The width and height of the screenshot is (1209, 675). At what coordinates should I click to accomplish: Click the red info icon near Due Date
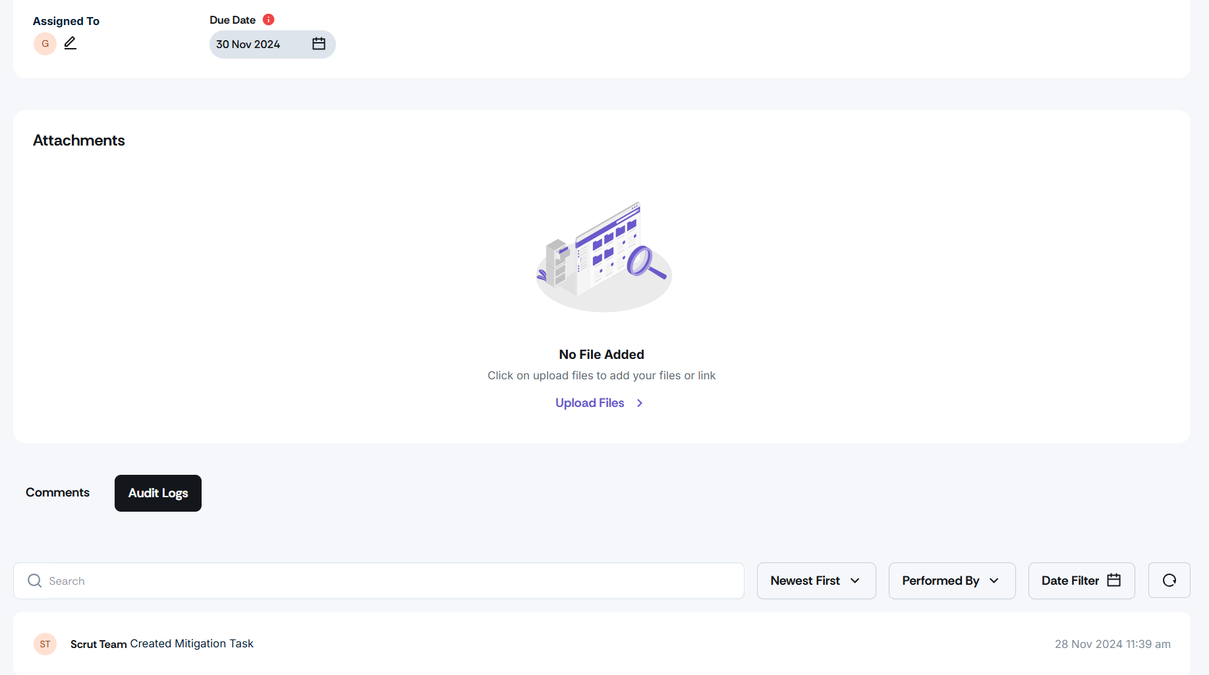pyautogui.click(x=268, y=20)
